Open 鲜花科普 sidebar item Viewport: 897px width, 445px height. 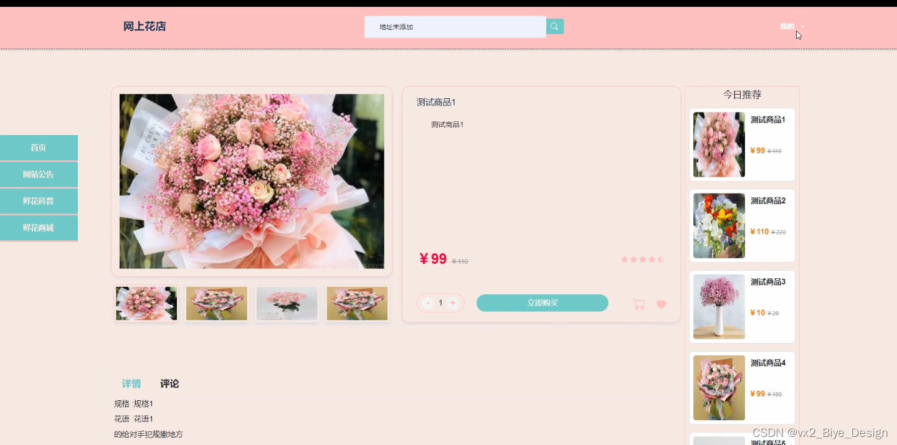click(x=39, y=201)
